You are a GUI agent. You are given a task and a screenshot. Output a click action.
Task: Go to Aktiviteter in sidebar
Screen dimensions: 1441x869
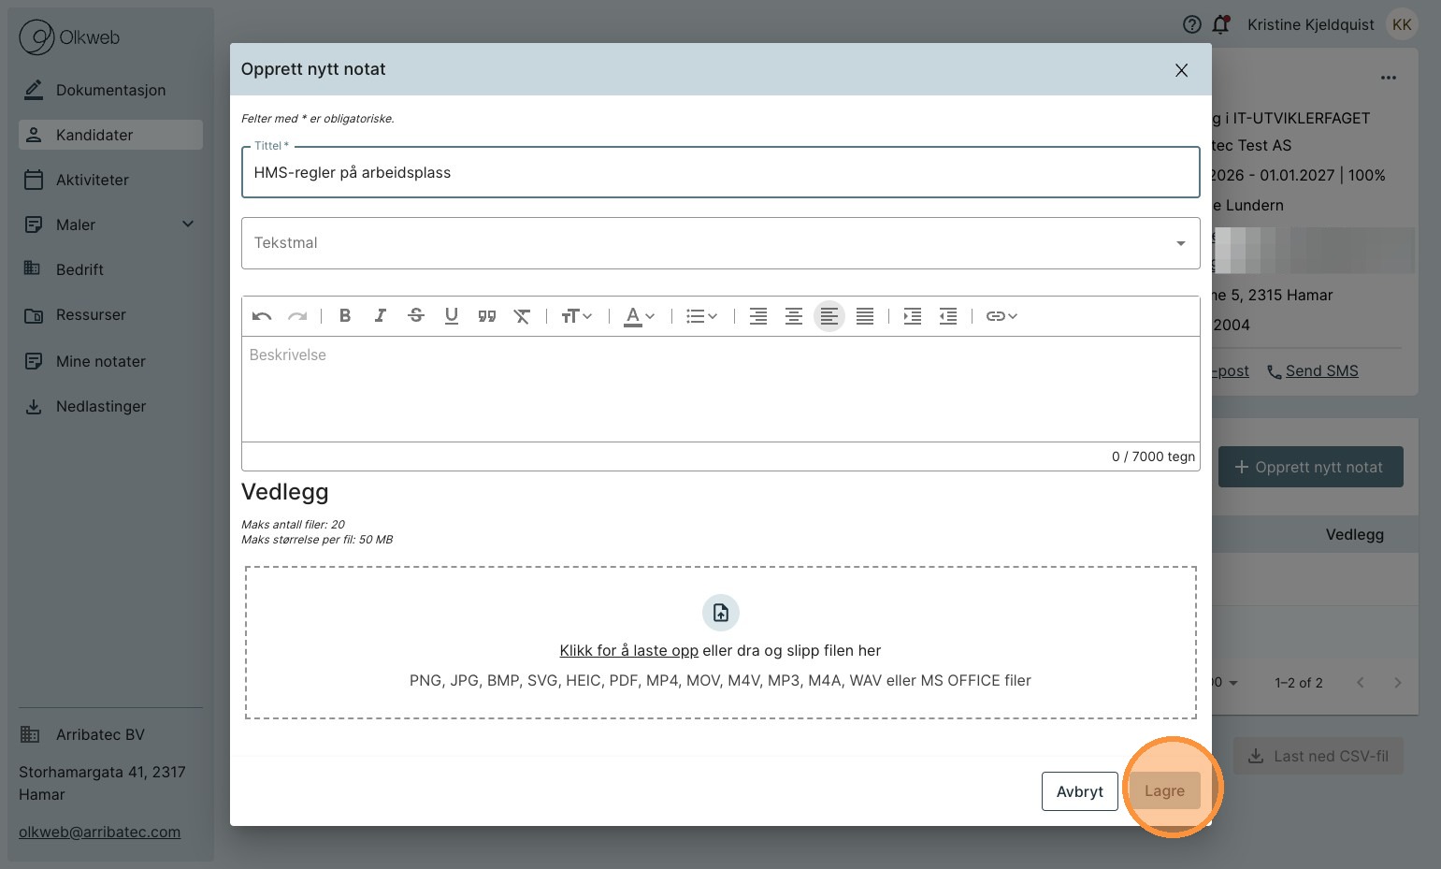tap(93, 180)
